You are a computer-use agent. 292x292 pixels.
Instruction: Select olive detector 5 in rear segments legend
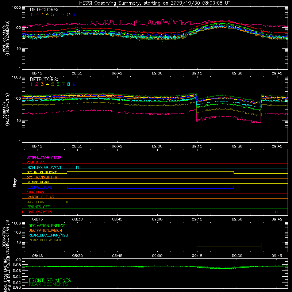click(x=53, y=84)
